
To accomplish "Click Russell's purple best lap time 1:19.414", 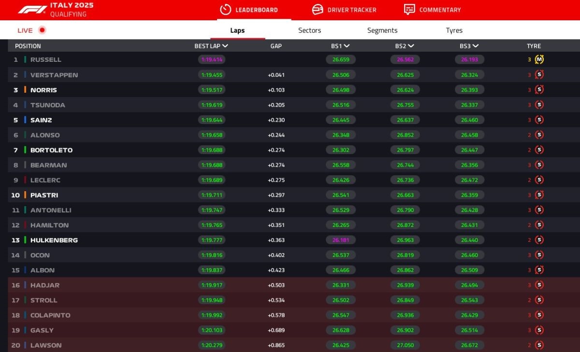I will [x=212, y=60].
